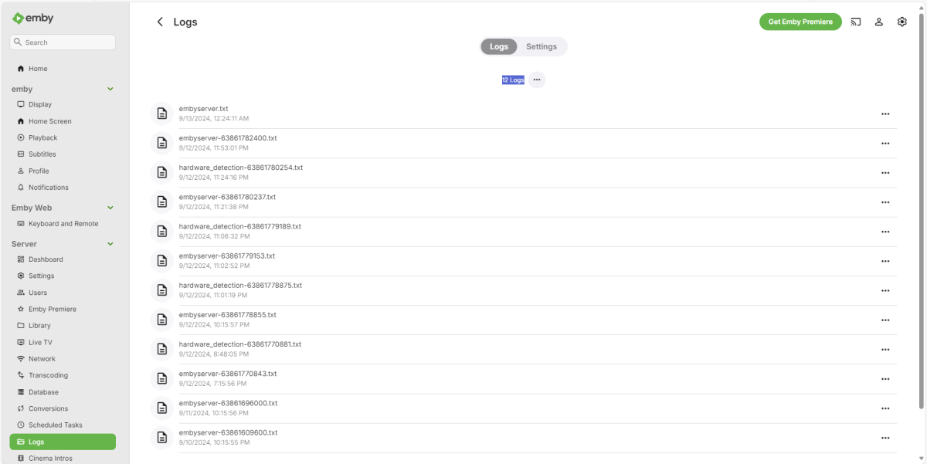Click the Emby logo in sidebar

(34, 19)
